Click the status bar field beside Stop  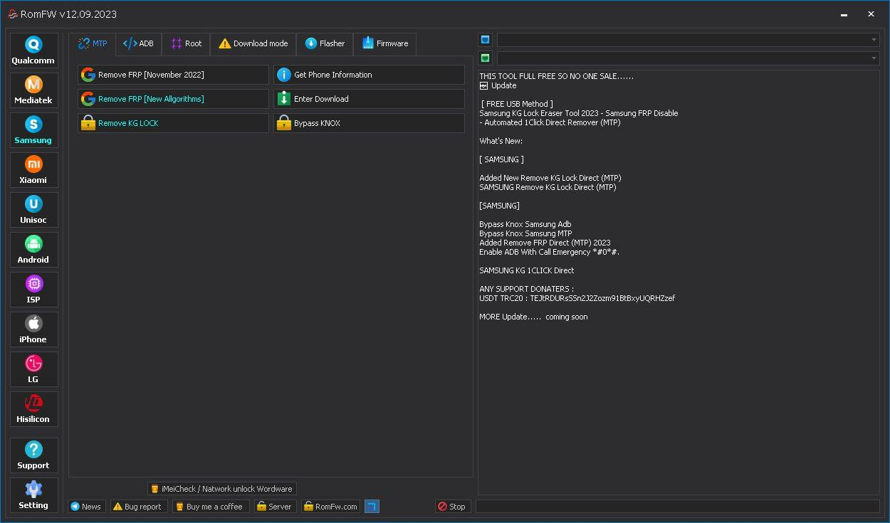click(x=677, y=507)
